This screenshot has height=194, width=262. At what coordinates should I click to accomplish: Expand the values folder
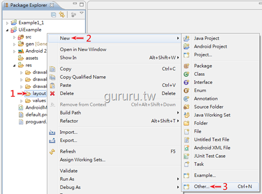tap(21, 101)
